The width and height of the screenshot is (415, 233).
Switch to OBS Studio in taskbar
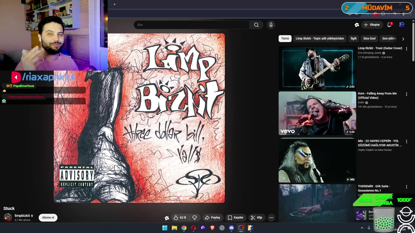(x=241, y=228)
